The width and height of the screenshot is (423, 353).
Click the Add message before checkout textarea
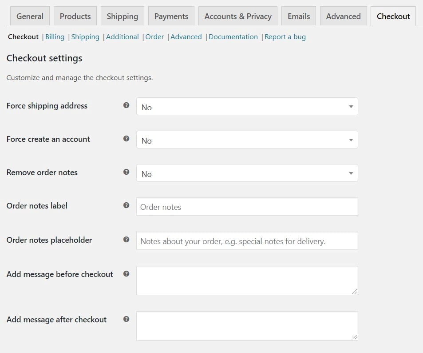247,280
